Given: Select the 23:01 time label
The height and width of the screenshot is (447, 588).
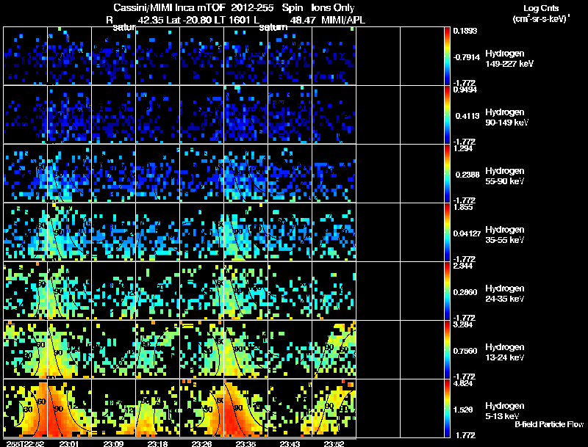Looking at the screenshot, I should click(69, 443).
